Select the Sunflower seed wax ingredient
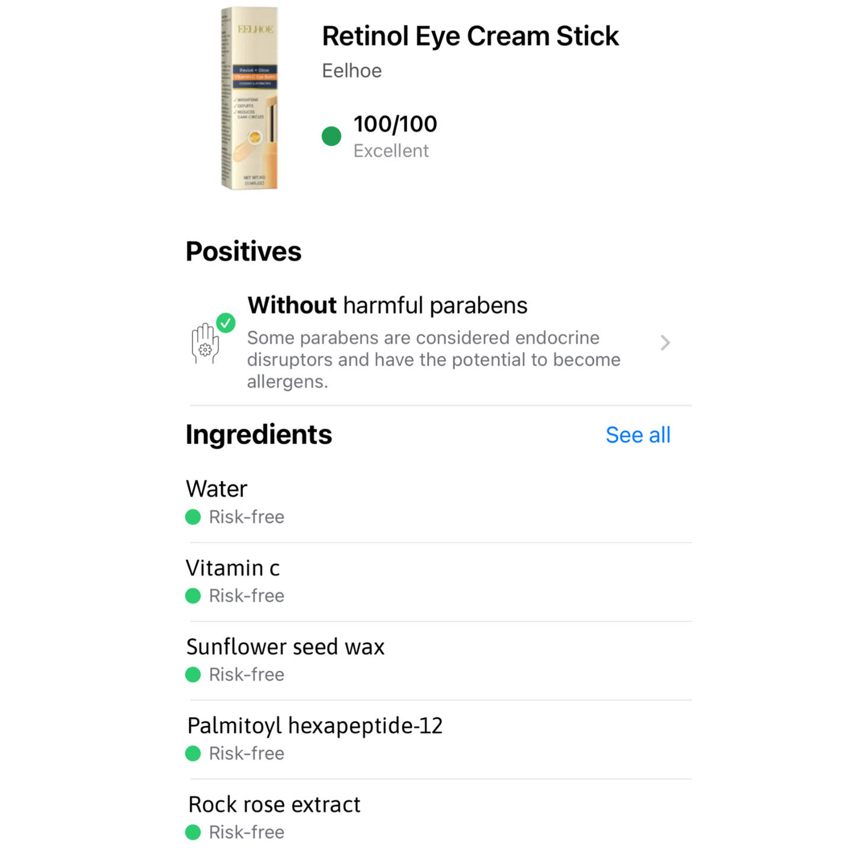This screenshot has height=856, width=856. click(x=286, y=647)
